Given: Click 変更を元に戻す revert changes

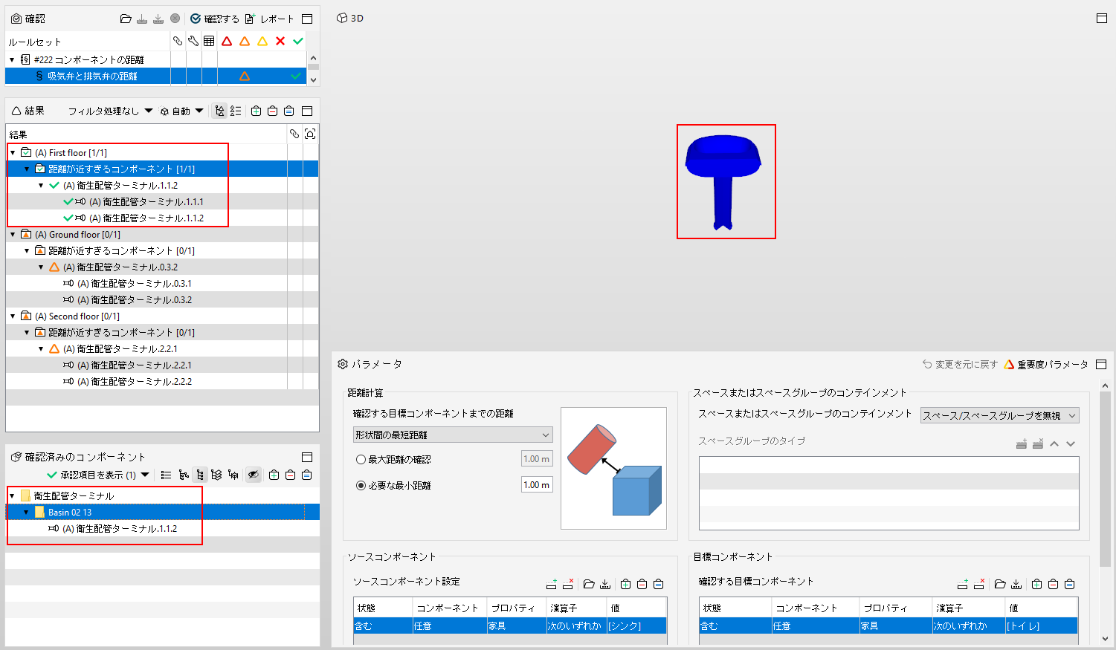Looking at the screenshot, I should [960, 364].
